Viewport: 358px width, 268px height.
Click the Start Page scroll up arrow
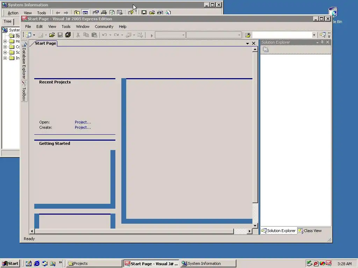255,50
